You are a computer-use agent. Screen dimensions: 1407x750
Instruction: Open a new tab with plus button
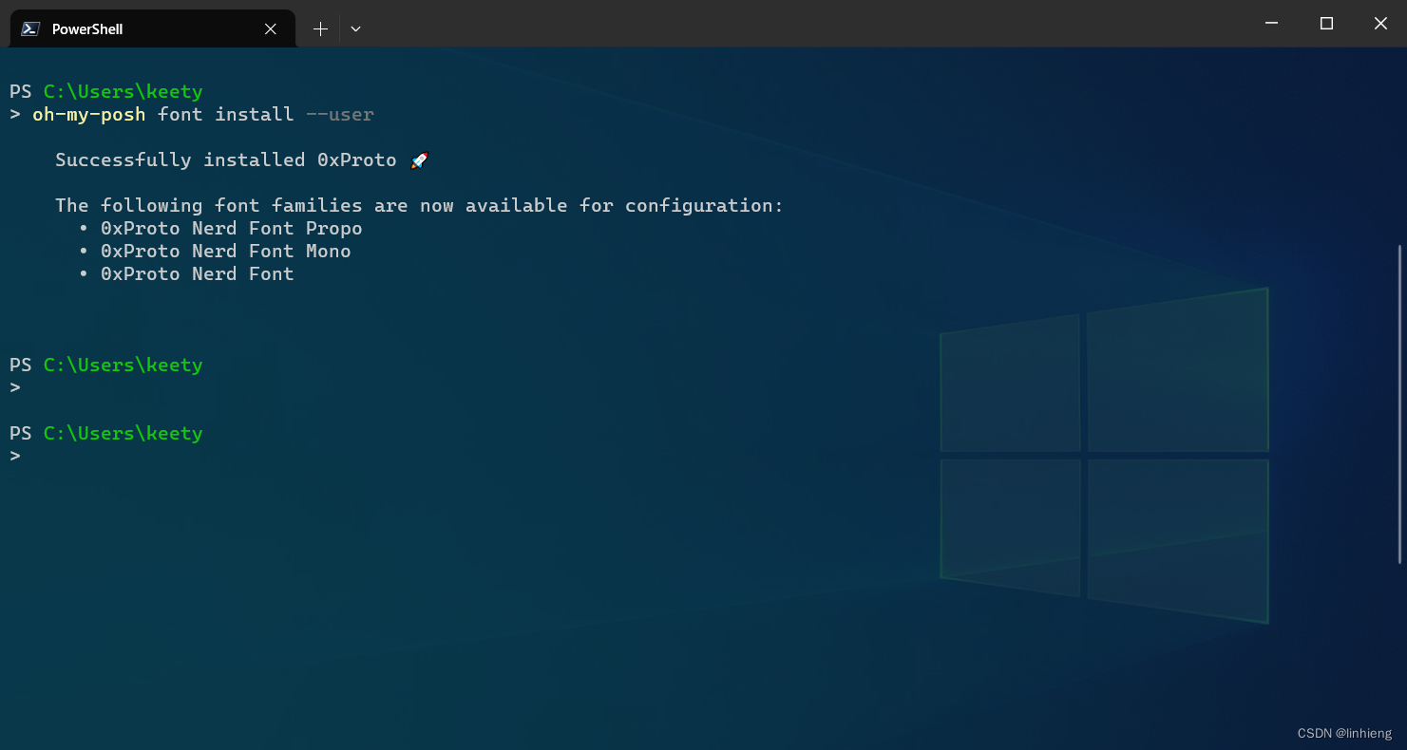point(320,28)
